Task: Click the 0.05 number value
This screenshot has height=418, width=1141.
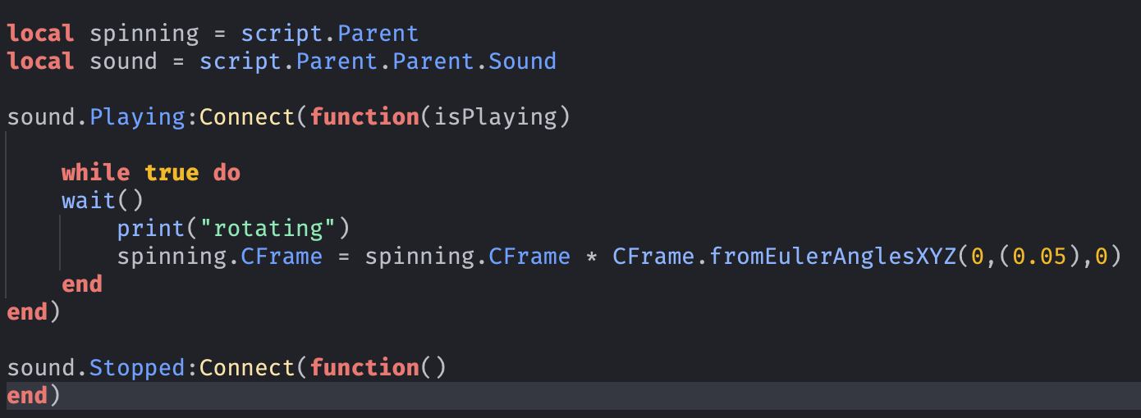Action: pyautogui.click(x=1040, y=257)
